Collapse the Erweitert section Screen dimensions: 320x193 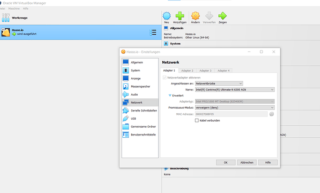click(x=170, y=96)
